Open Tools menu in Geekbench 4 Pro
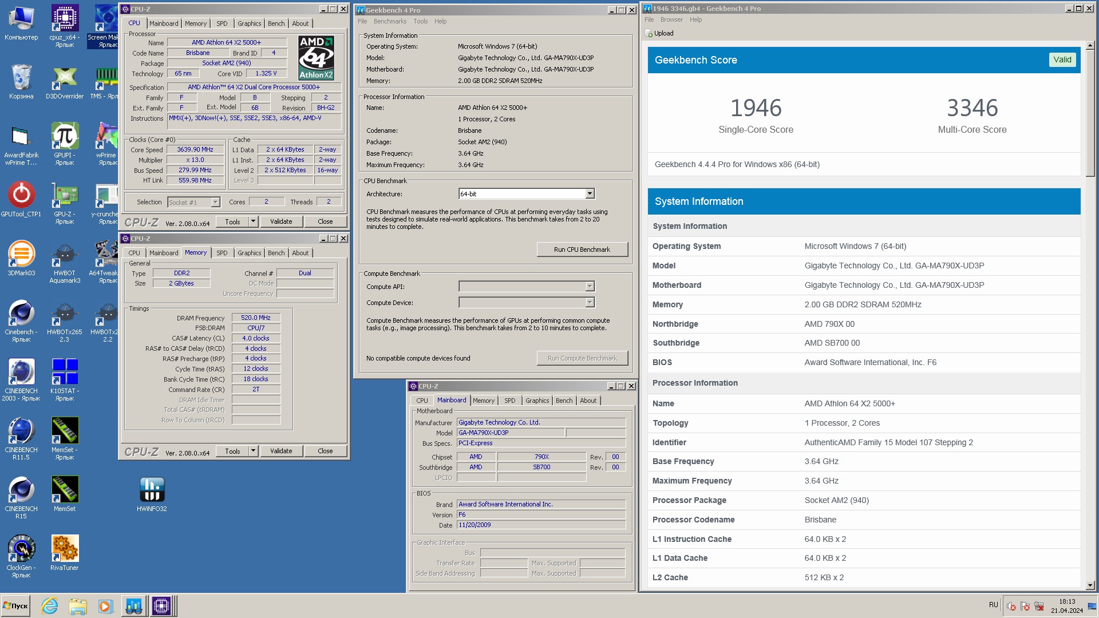This screenshot has width=1099, height=618. tap(420, 21)
